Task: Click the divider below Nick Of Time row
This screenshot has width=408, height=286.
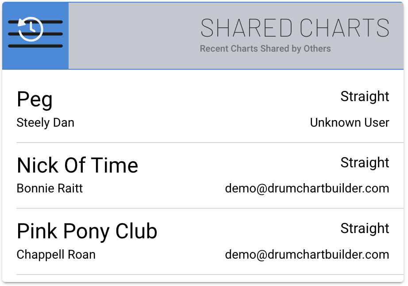Action: pos(210,208)
